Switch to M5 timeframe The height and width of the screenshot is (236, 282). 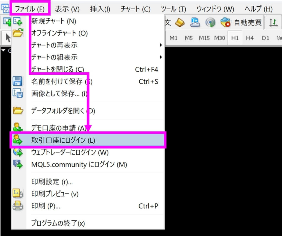[189, 38]
